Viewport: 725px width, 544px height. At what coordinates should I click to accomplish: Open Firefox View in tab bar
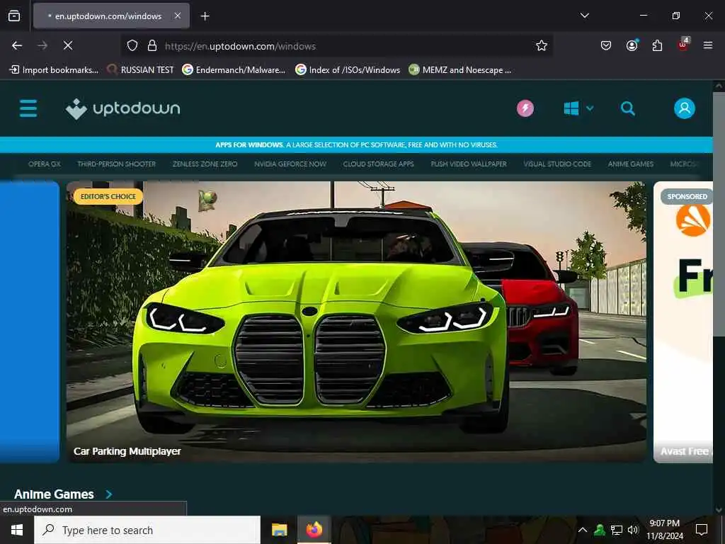(x=14, y=16)
